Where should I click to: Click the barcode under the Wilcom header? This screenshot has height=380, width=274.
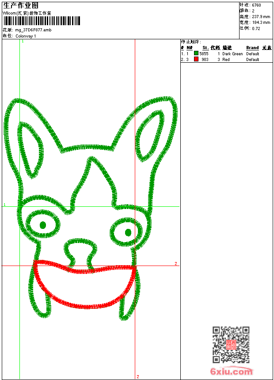click(x=42, y=21)
